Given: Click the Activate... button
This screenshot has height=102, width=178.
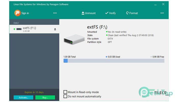Looking at the screenshot, I should coord(23,97).
